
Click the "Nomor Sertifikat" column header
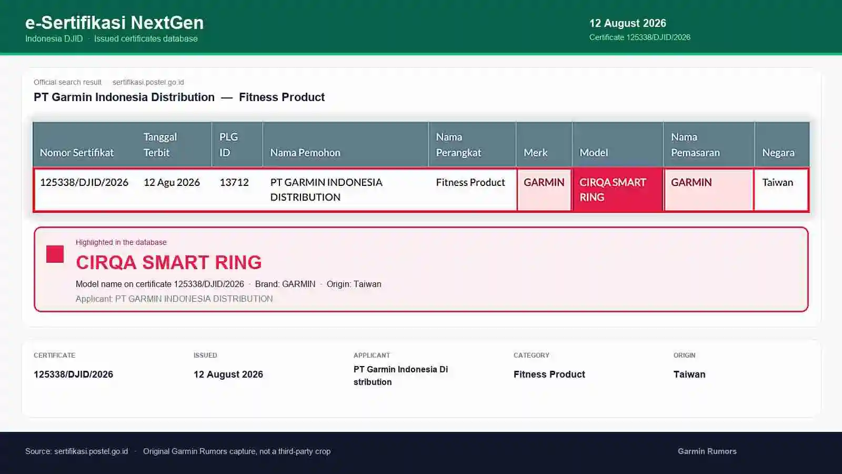(77, 153)
